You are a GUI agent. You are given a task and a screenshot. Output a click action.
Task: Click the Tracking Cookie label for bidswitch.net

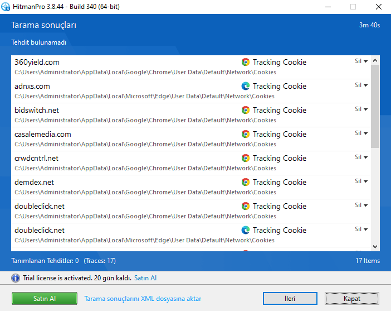279,110
